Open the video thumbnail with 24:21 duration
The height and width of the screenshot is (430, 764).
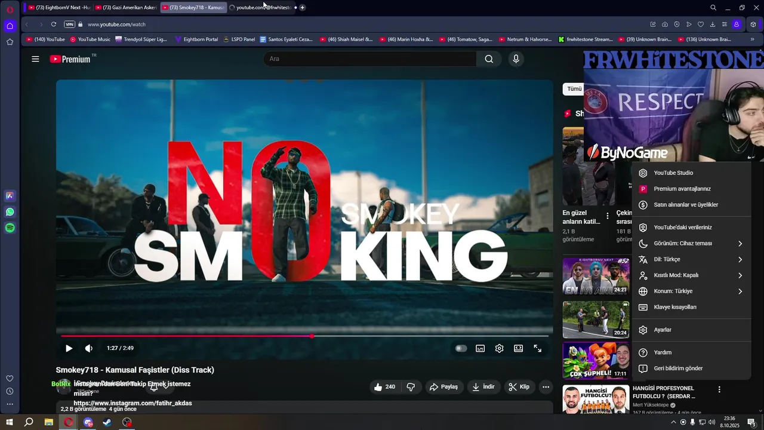(596, 276)
